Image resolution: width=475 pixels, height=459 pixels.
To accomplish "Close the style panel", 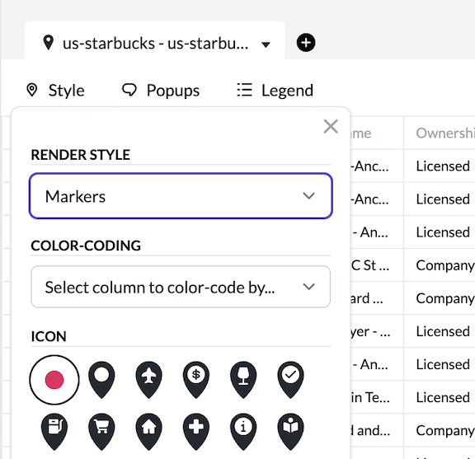I will (331, 126).
